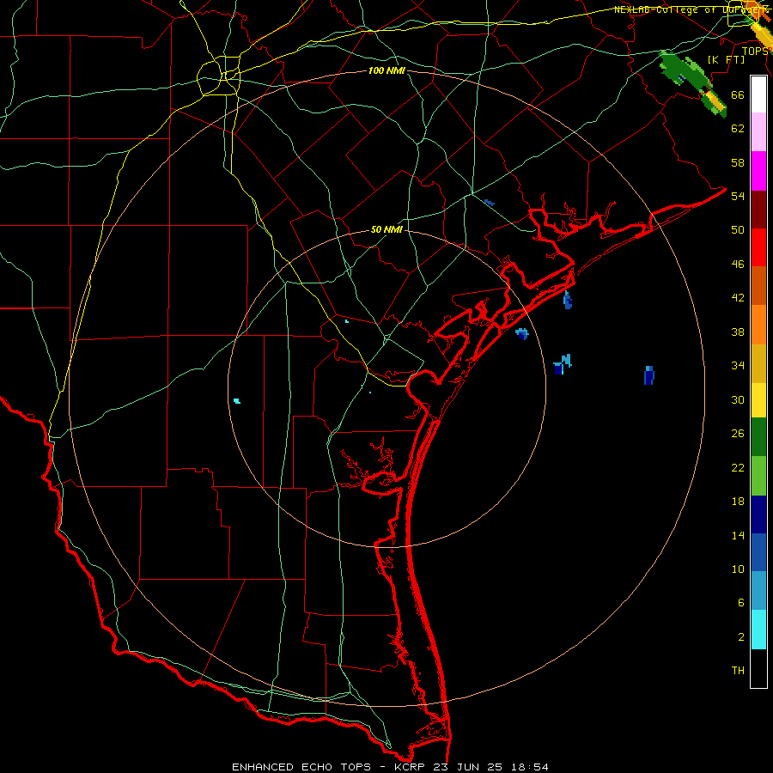Click the "10" scale value
Screen dimensions: 773x773
pos(738,569)
